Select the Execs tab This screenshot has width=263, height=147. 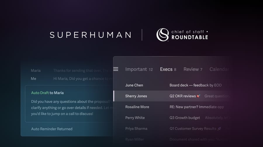tap(168, 69)
